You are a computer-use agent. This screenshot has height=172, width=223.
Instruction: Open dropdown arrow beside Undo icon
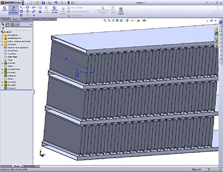59,3
